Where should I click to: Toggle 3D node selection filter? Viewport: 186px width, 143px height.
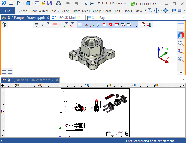coord(86,24)
